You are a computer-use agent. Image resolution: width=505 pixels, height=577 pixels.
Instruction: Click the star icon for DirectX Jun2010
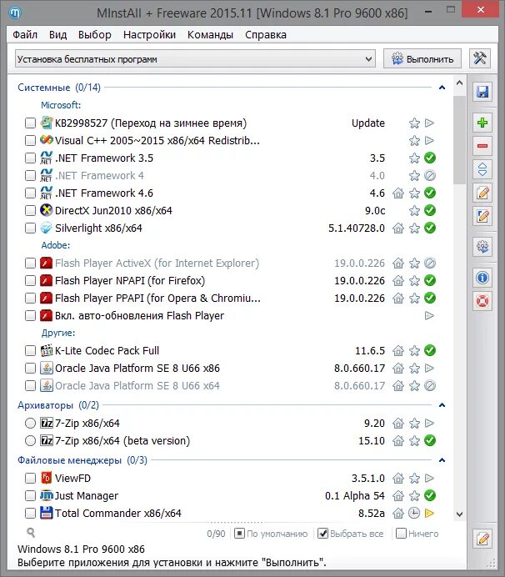click(414, 210)
